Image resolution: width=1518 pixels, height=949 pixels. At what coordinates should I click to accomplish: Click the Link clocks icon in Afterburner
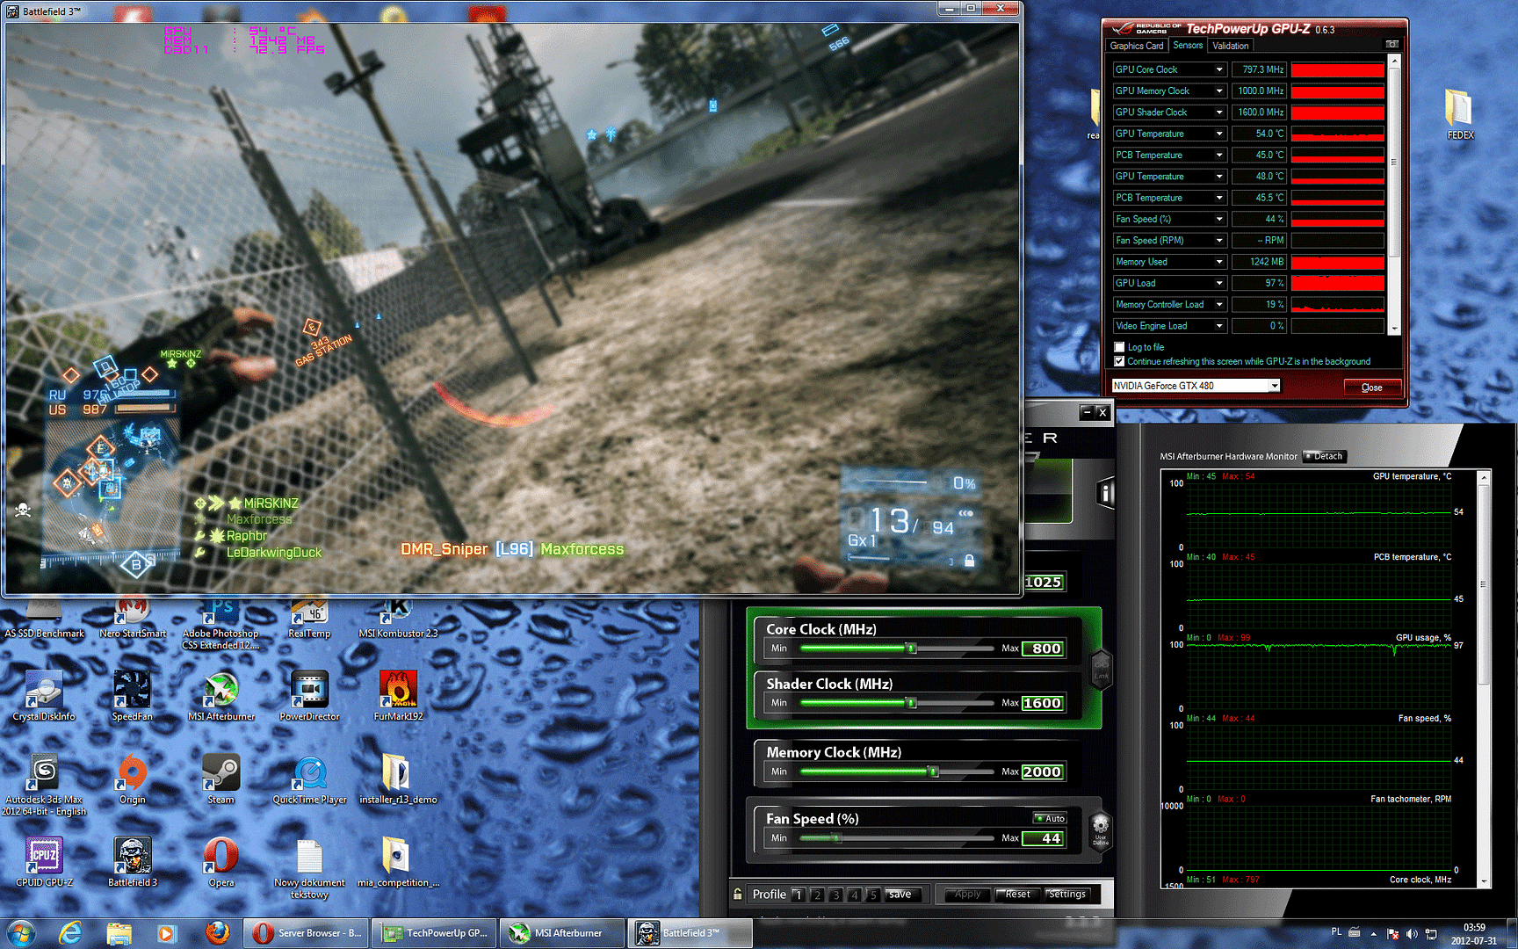point(1101,667)
